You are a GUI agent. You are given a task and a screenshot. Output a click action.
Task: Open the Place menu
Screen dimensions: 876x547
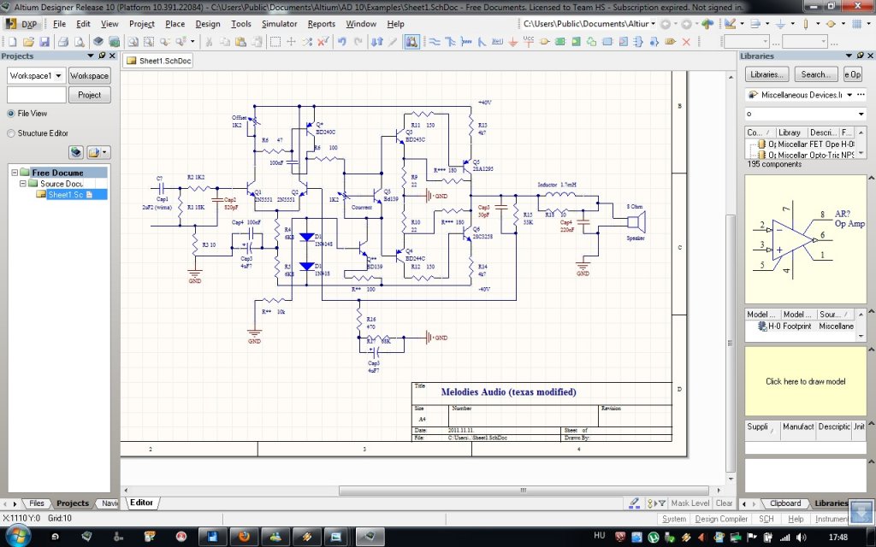[175, 24]
